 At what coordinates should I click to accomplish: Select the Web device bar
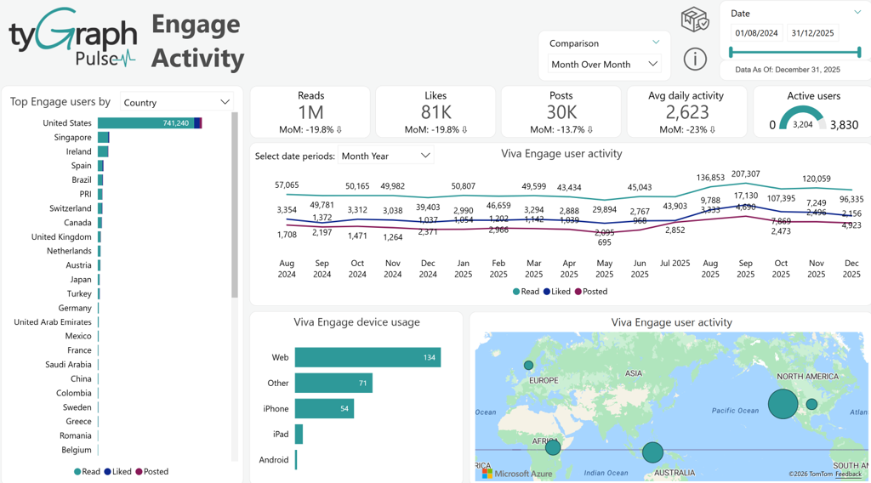coord(367,357)
